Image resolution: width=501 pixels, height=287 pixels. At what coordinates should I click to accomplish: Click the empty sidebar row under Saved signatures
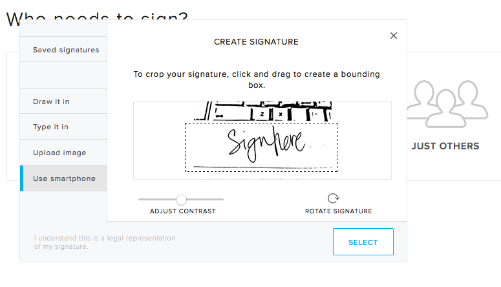coord(63,75)
